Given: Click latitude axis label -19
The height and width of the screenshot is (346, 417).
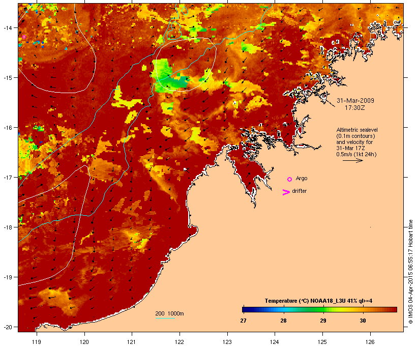Looking at the screenshot, I should tap(8, 277).
